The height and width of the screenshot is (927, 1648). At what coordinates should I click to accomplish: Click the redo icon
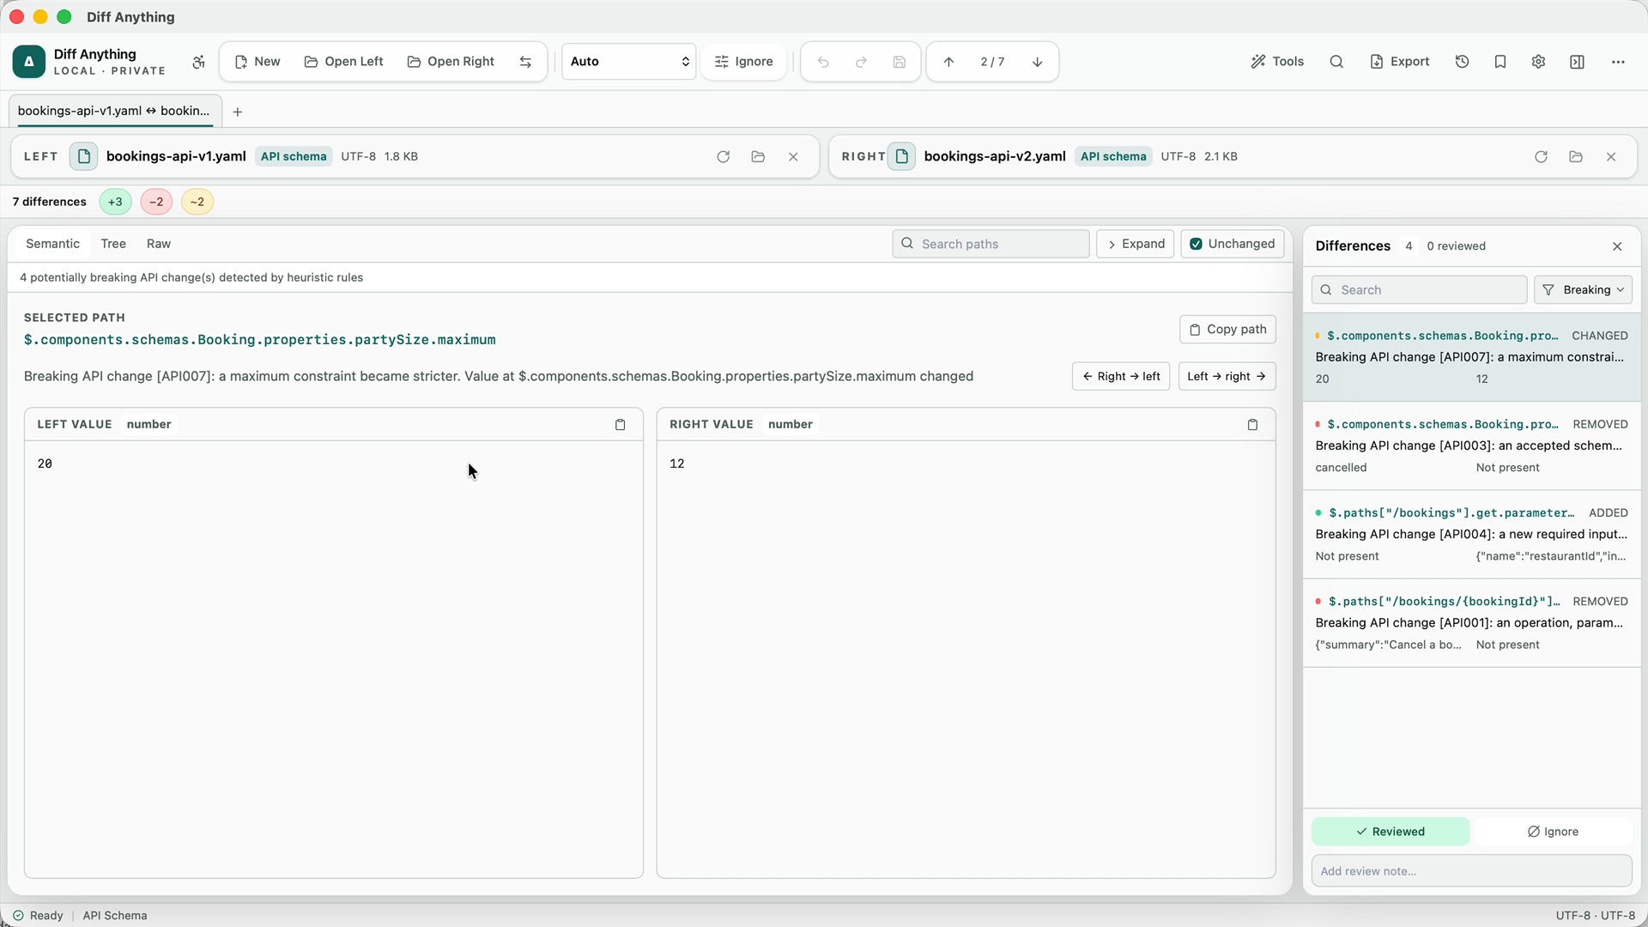pyautogui.click(x=861, y=62)
